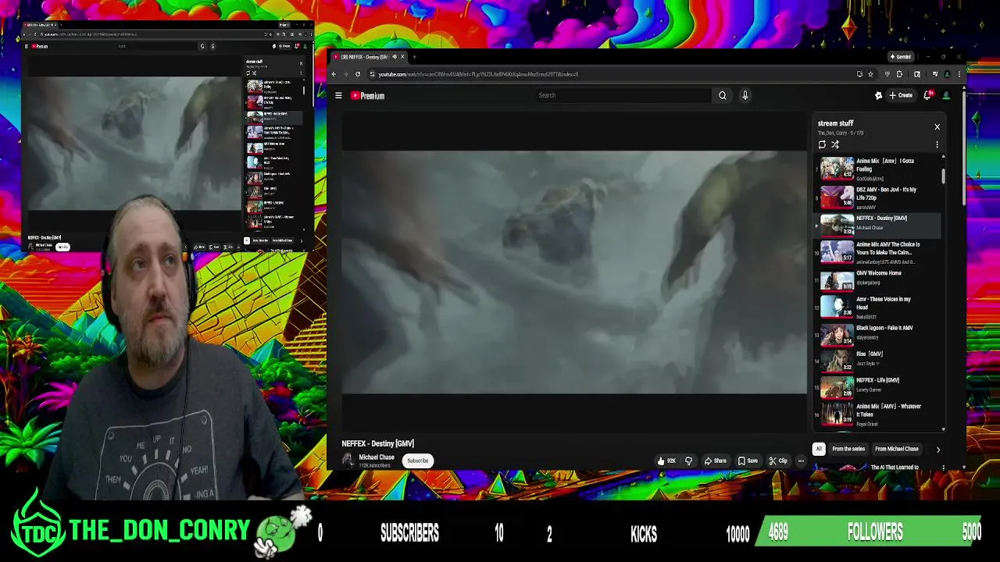Open more actions ellipsis beside Clip
1000x562 pixels.
pyautogui.click(x=801, y=461)
